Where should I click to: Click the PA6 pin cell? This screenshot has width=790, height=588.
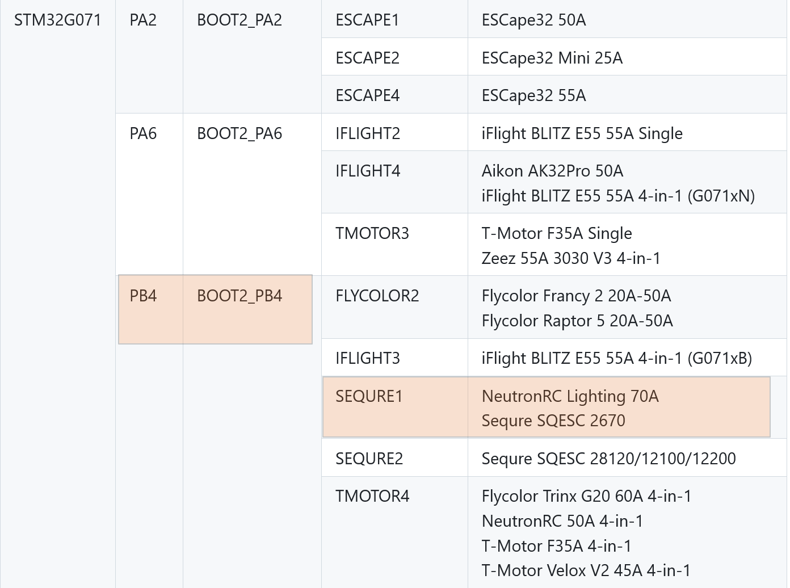click(149, 195)
